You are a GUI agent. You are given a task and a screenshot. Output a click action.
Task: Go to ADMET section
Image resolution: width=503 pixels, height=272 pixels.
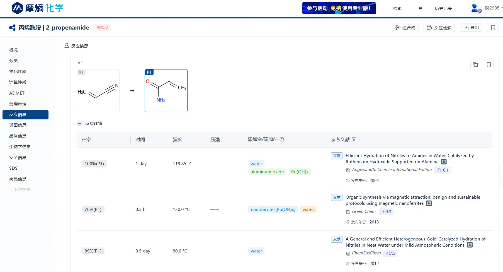point(17,93)
